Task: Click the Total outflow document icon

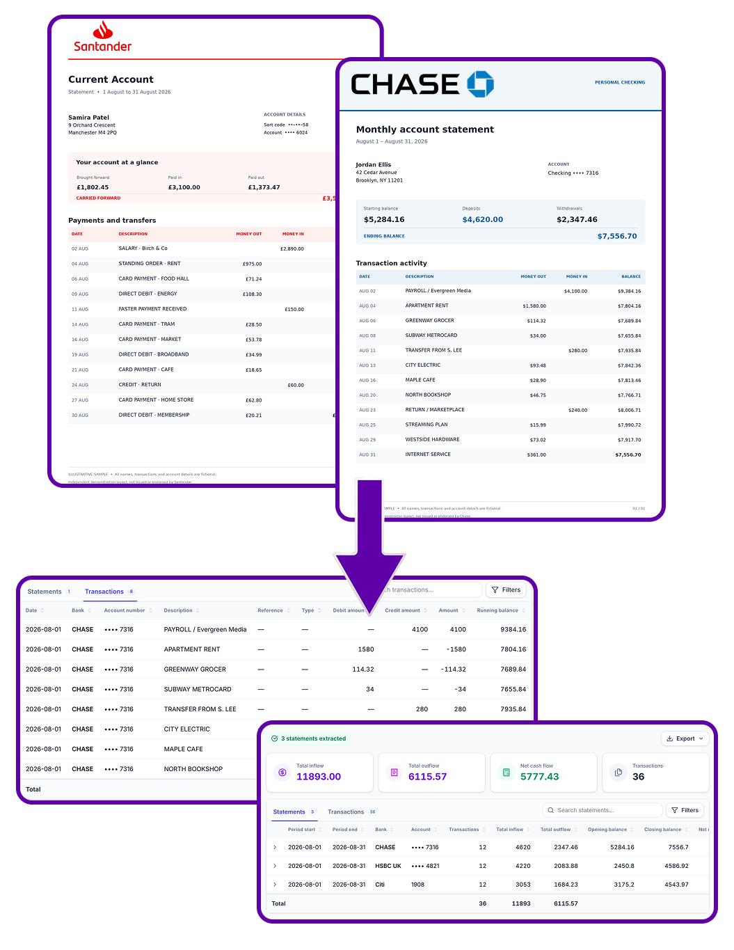Action: 394,772
